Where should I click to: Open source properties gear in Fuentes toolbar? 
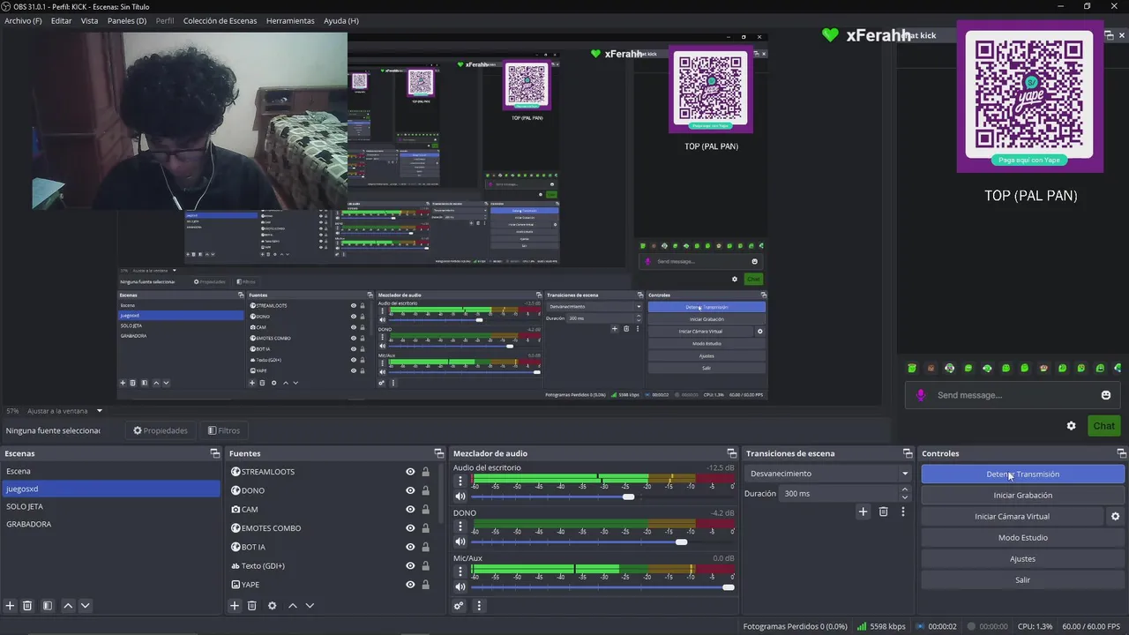click(273, 606)
